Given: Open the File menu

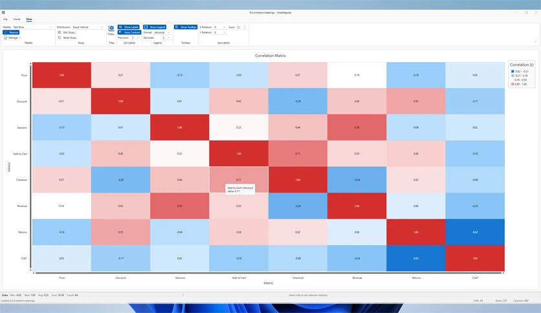Looking at the screenshot, I should point(6,19).
